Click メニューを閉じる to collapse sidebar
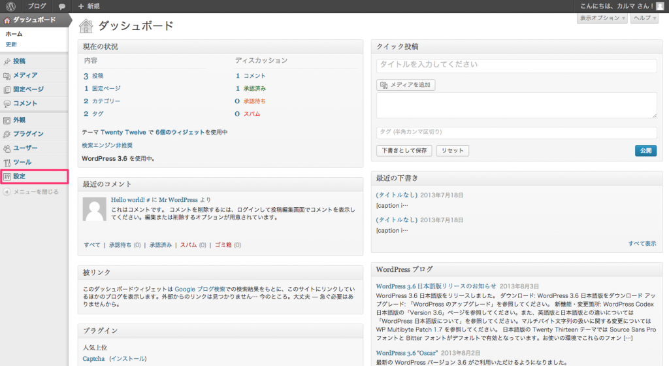The height and width of the screenshot is (366, 669). coord(37,192)
